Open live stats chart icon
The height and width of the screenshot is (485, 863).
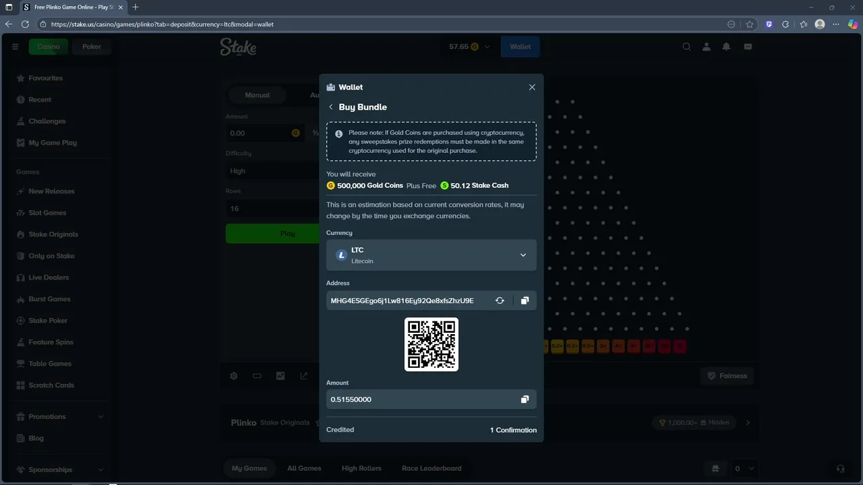[280, 376]
